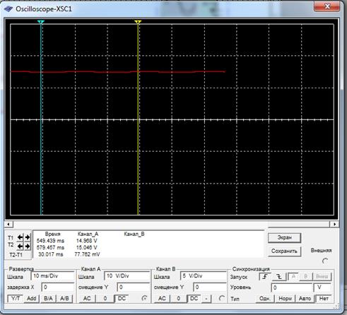Select falling edge trigger icon
347x315 pixels.
coord(279,276)
